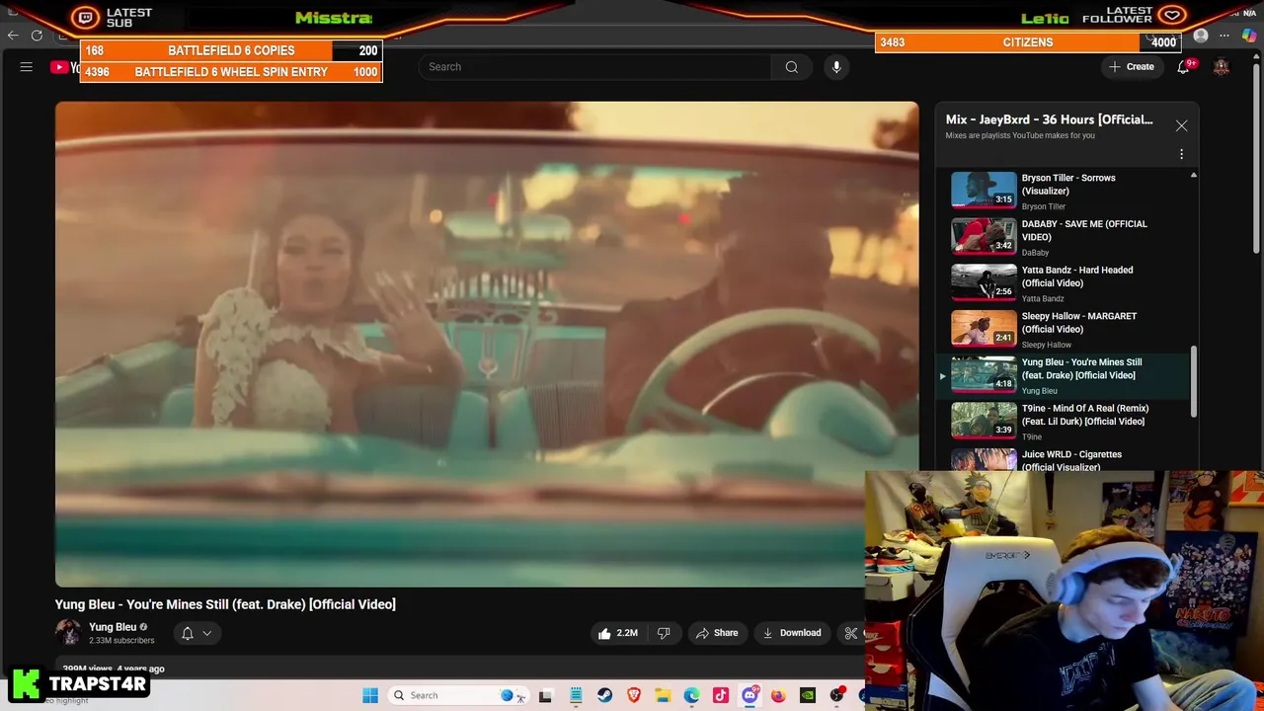Click the Mix - JaeyBxrd playlist title
This screenshot has width=1264, height=711.
coord(1049,119)
